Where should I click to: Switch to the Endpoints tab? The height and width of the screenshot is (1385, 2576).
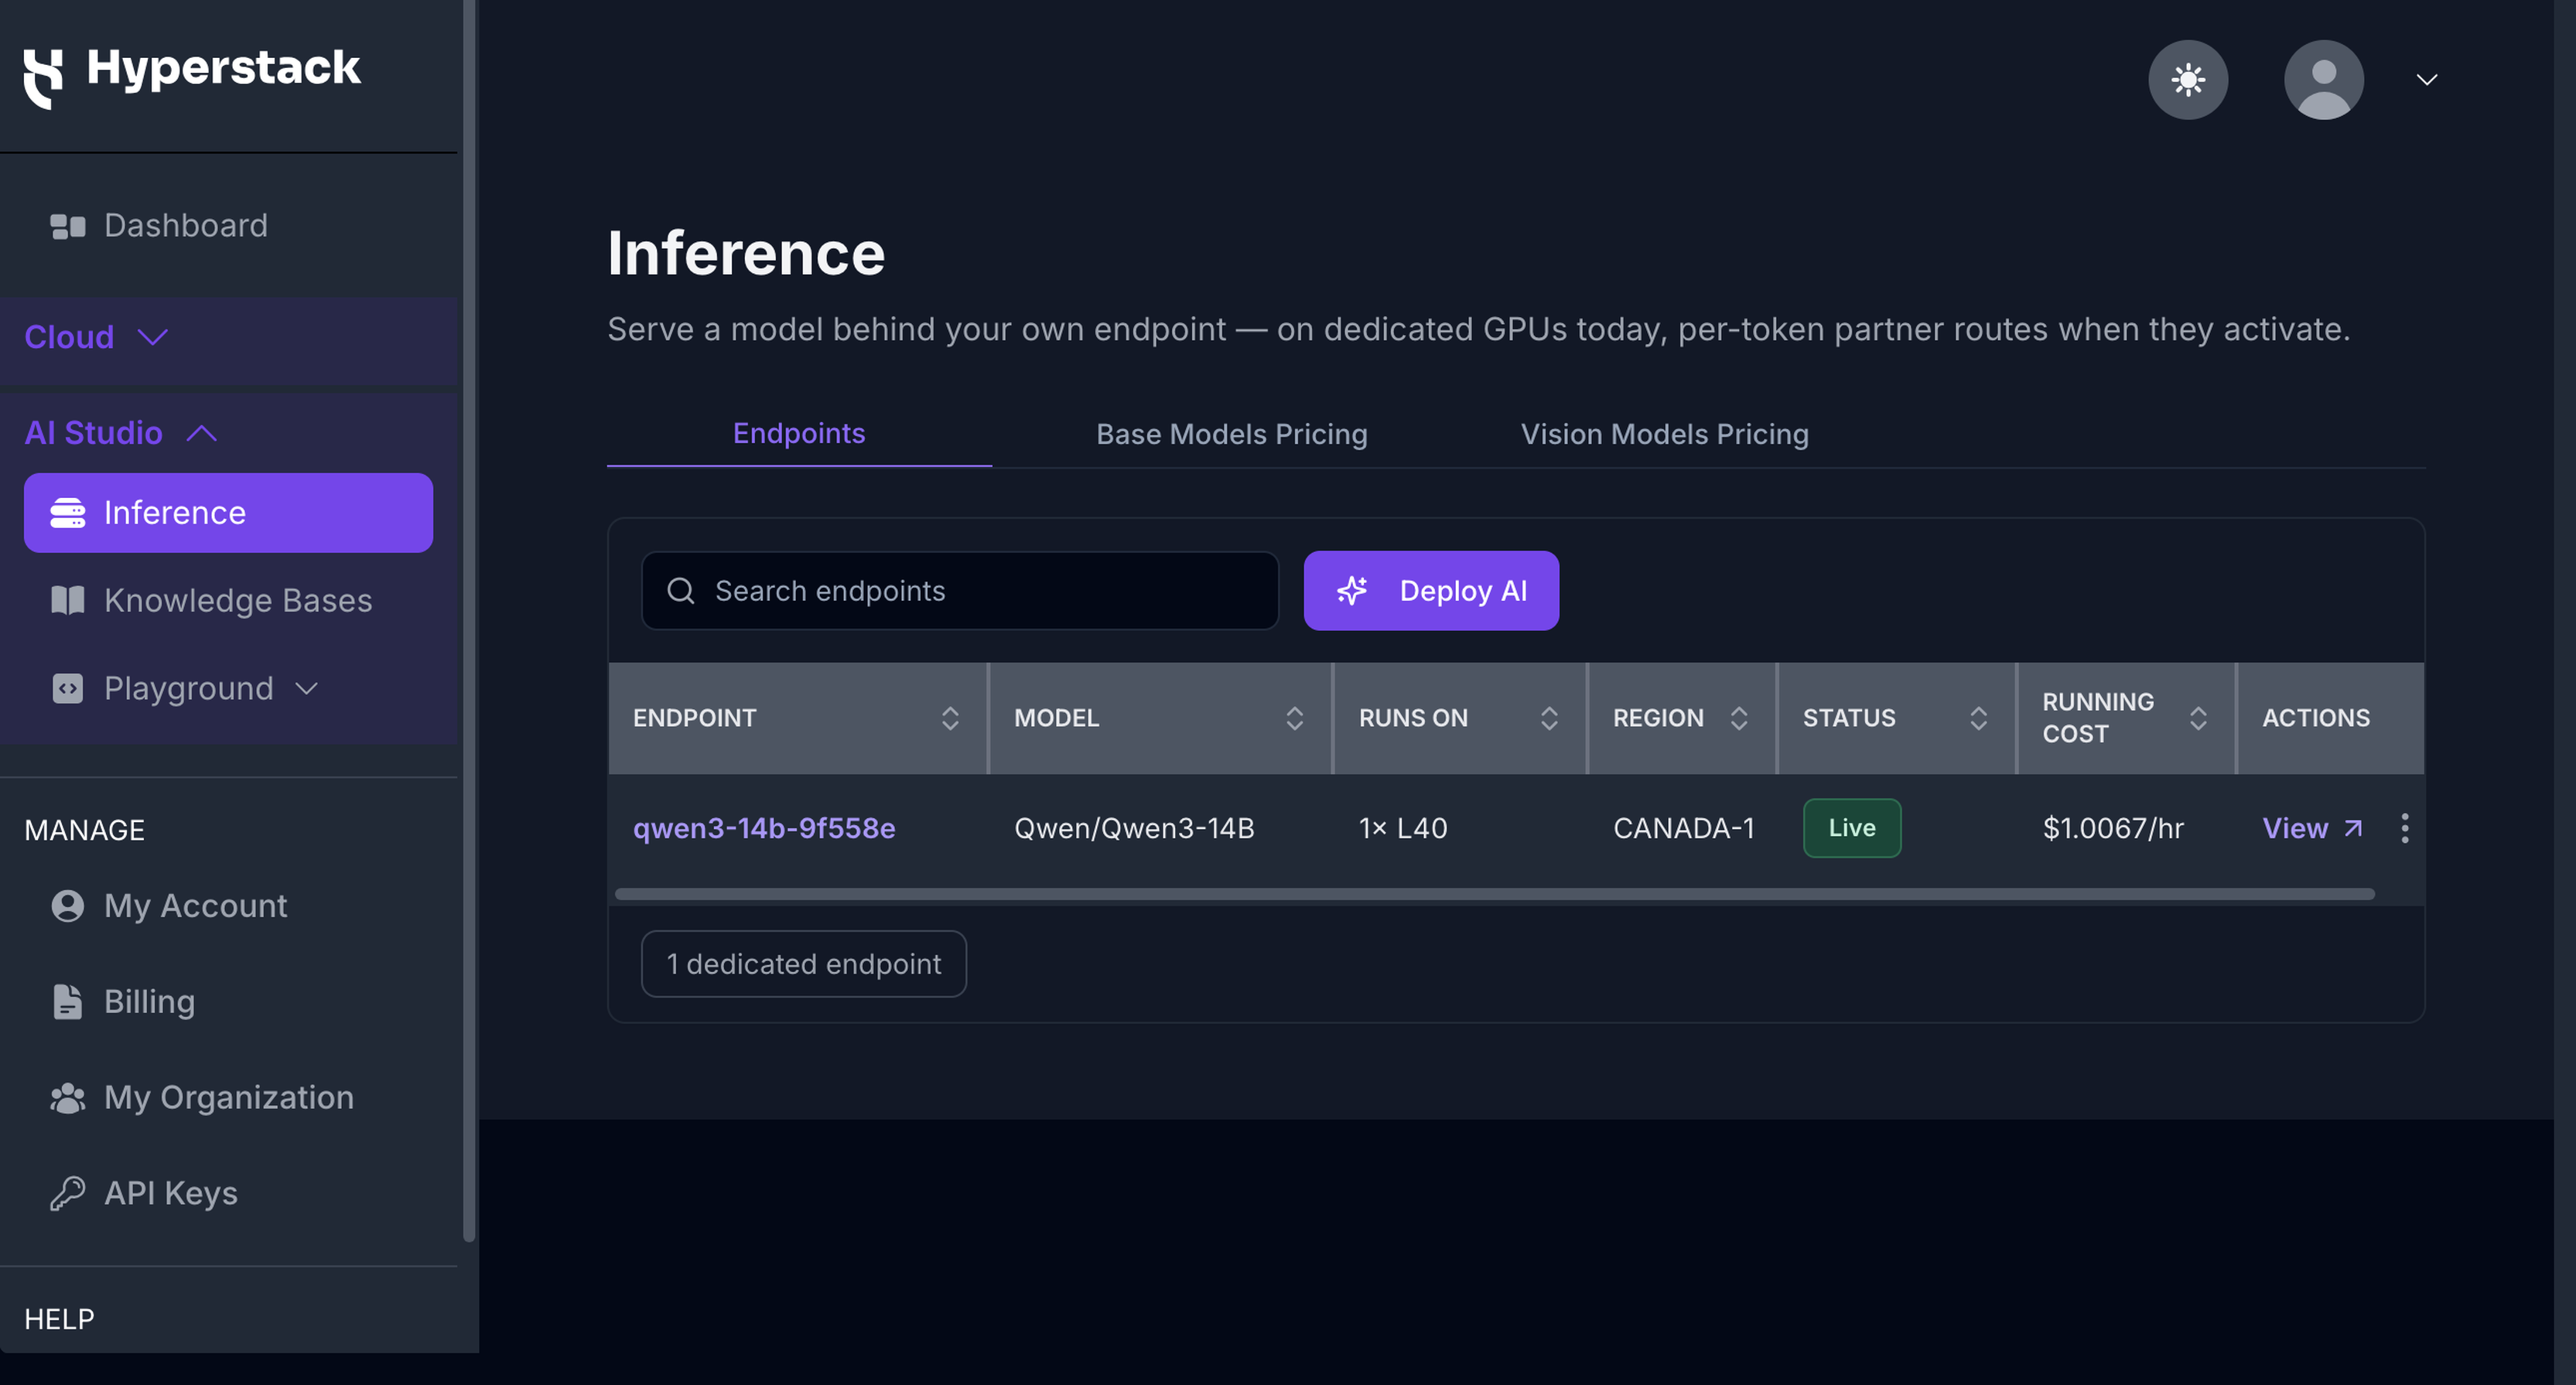799,434
